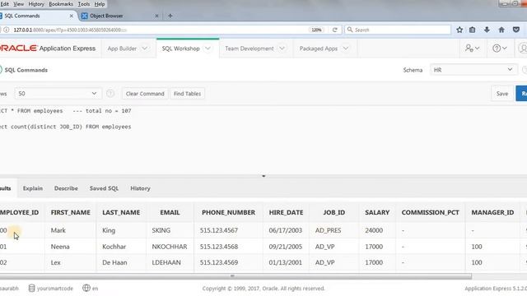This screenshot has height=296, width=527.
Task: Open a new browser tab with plus
Action: point(170,16)
